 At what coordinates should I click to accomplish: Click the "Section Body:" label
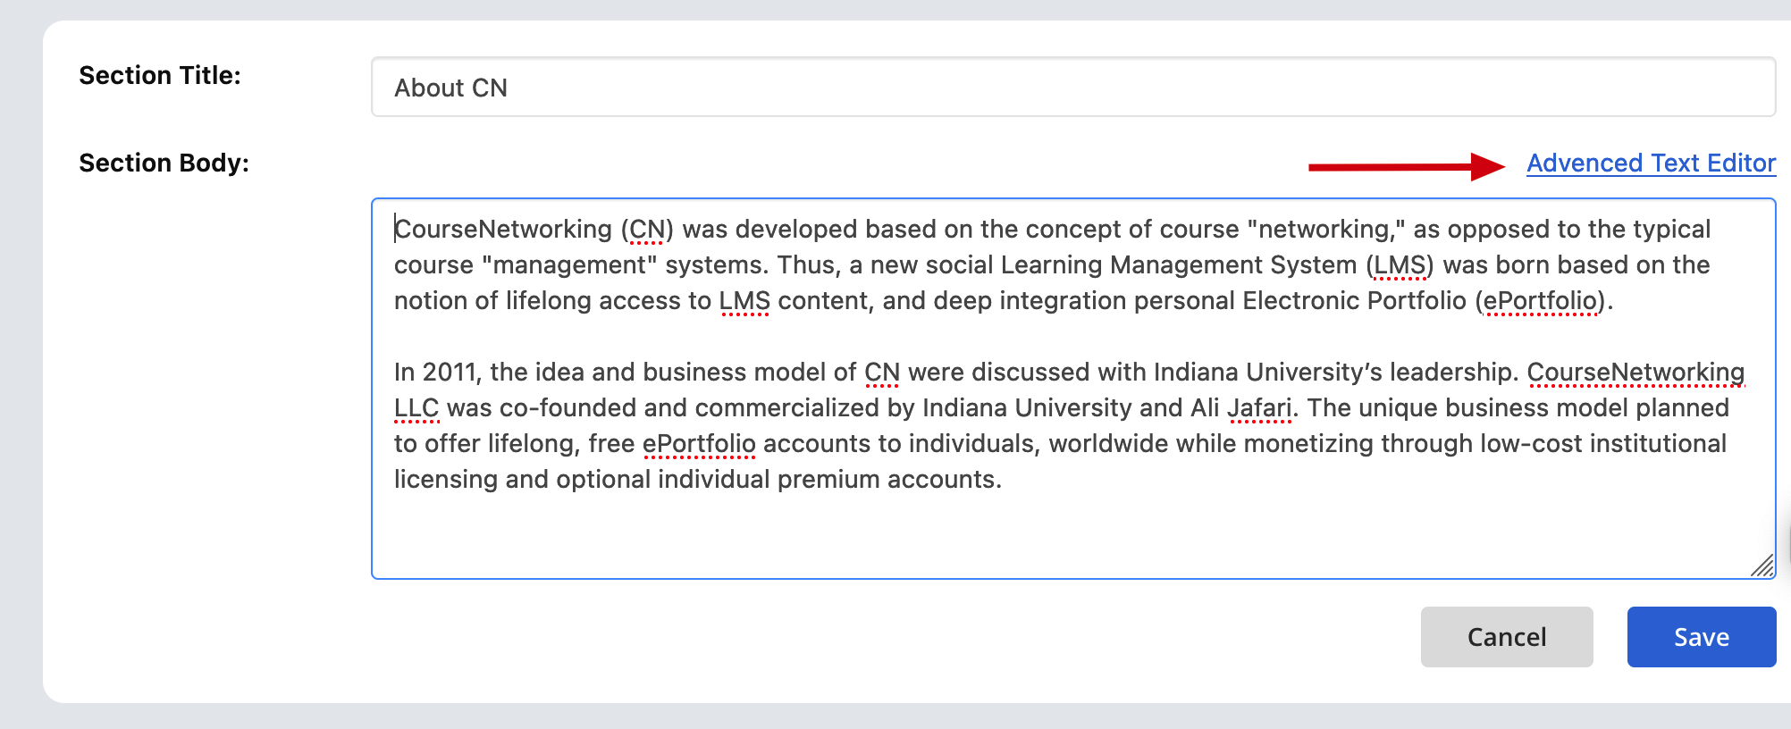164,163
